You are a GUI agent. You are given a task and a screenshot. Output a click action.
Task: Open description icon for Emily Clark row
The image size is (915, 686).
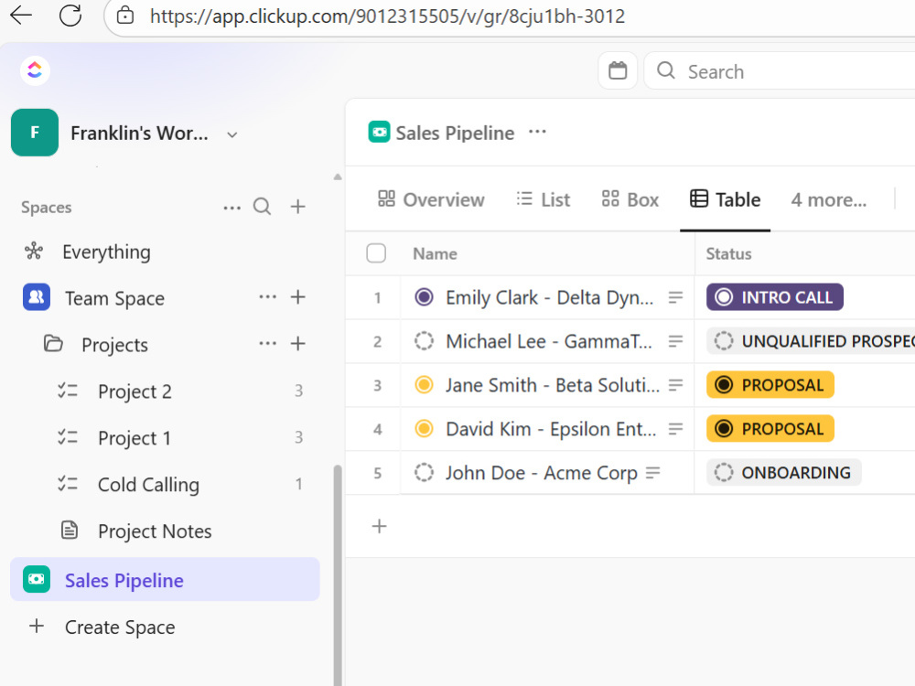pyautogui.click(x=676, y=297)
